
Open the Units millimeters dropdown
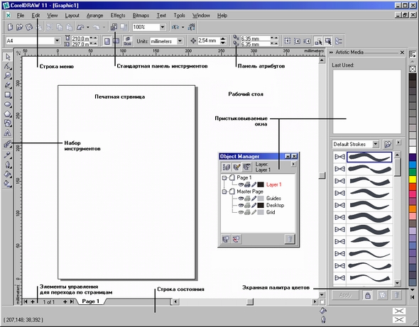[180, 41]
